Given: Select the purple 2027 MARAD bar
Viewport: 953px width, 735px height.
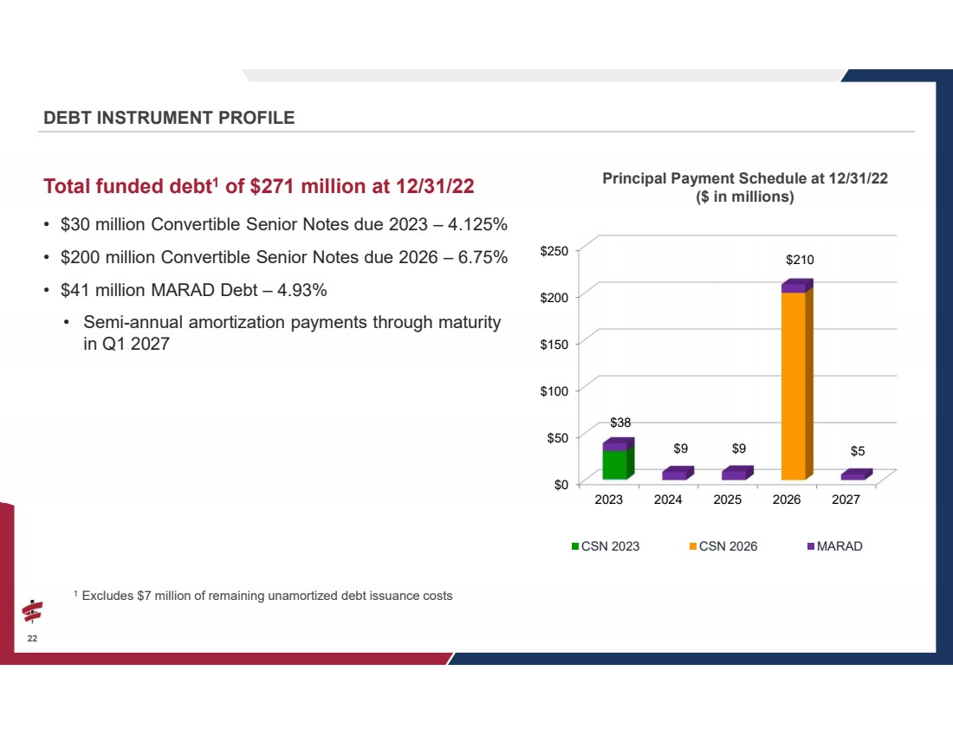Looking at the screenshot, I should tap(856, 475).
